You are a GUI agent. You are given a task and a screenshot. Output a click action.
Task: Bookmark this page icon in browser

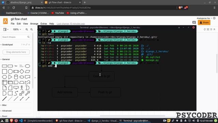click(26, 8)
